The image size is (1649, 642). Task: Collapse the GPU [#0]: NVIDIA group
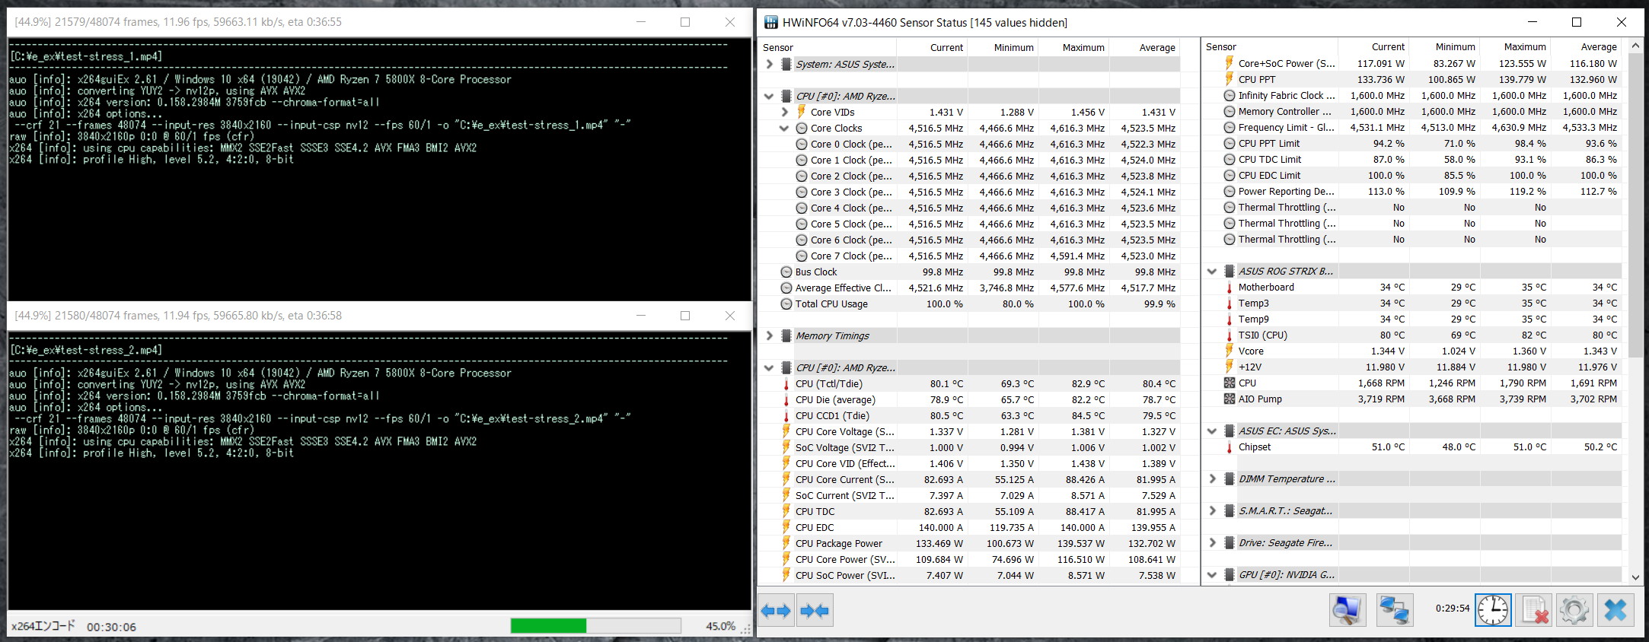1212,574
